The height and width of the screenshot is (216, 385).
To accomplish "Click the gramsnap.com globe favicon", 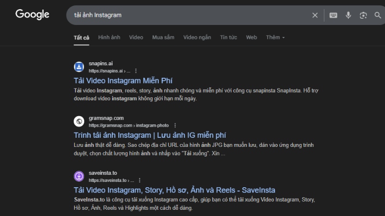I will [x=78, y=121].
